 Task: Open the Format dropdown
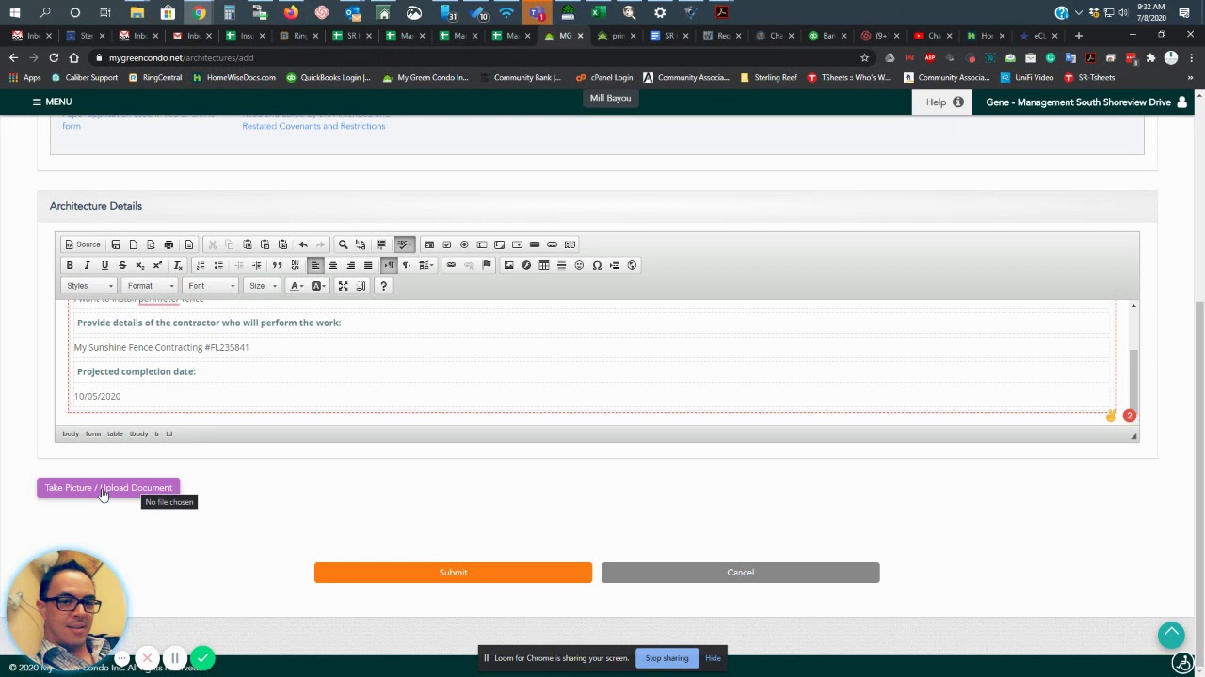tap(151, 286)
